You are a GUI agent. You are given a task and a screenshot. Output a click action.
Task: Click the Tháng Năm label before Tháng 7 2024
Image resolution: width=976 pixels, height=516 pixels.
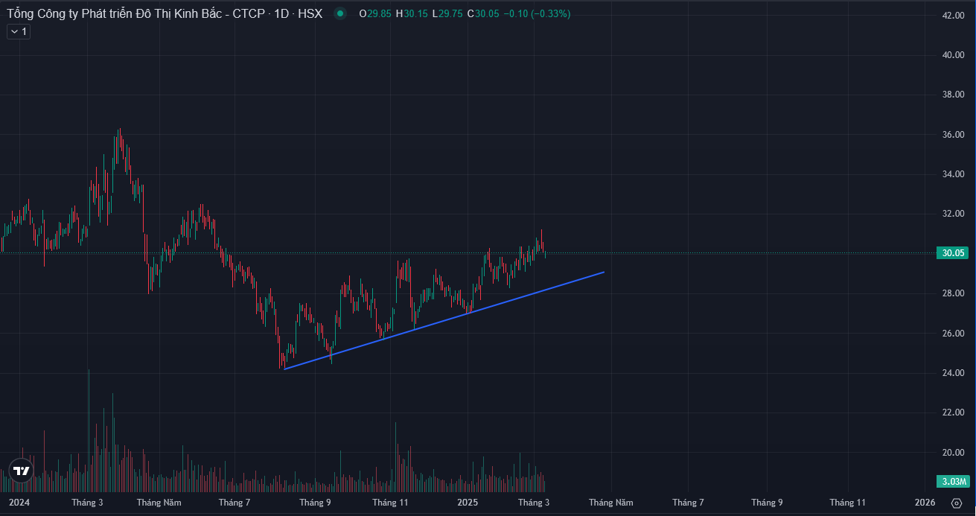159,503
